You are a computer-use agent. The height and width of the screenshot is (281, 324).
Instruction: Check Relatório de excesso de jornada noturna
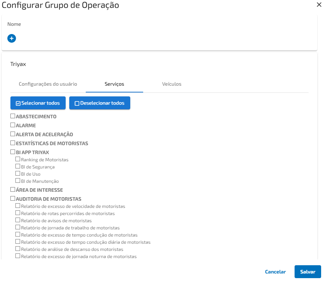tap(18, 256)
